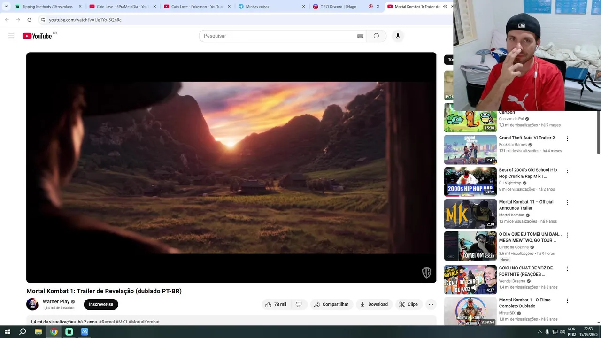Screen dimensions: 601x338
Task: Reload the page in browser
Action: click(x=29, y=20)
